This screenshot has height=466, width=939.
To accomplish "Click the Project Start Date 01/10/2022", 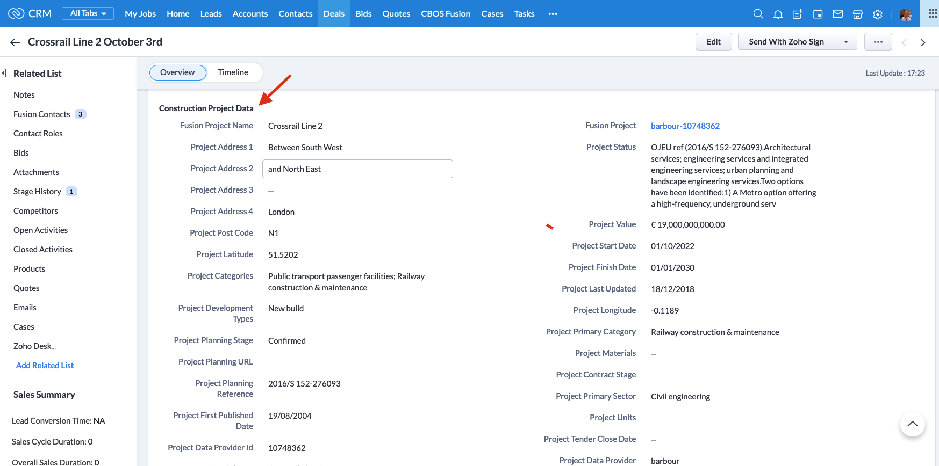I will (672, 246).
